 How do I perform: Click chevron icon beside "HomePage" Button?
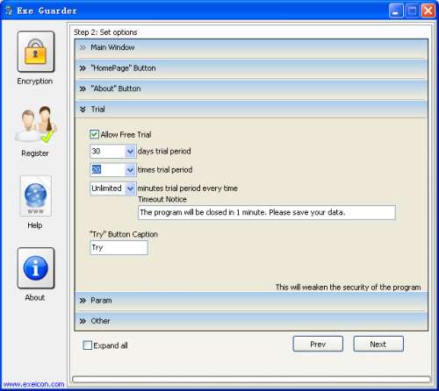point(83,68)
